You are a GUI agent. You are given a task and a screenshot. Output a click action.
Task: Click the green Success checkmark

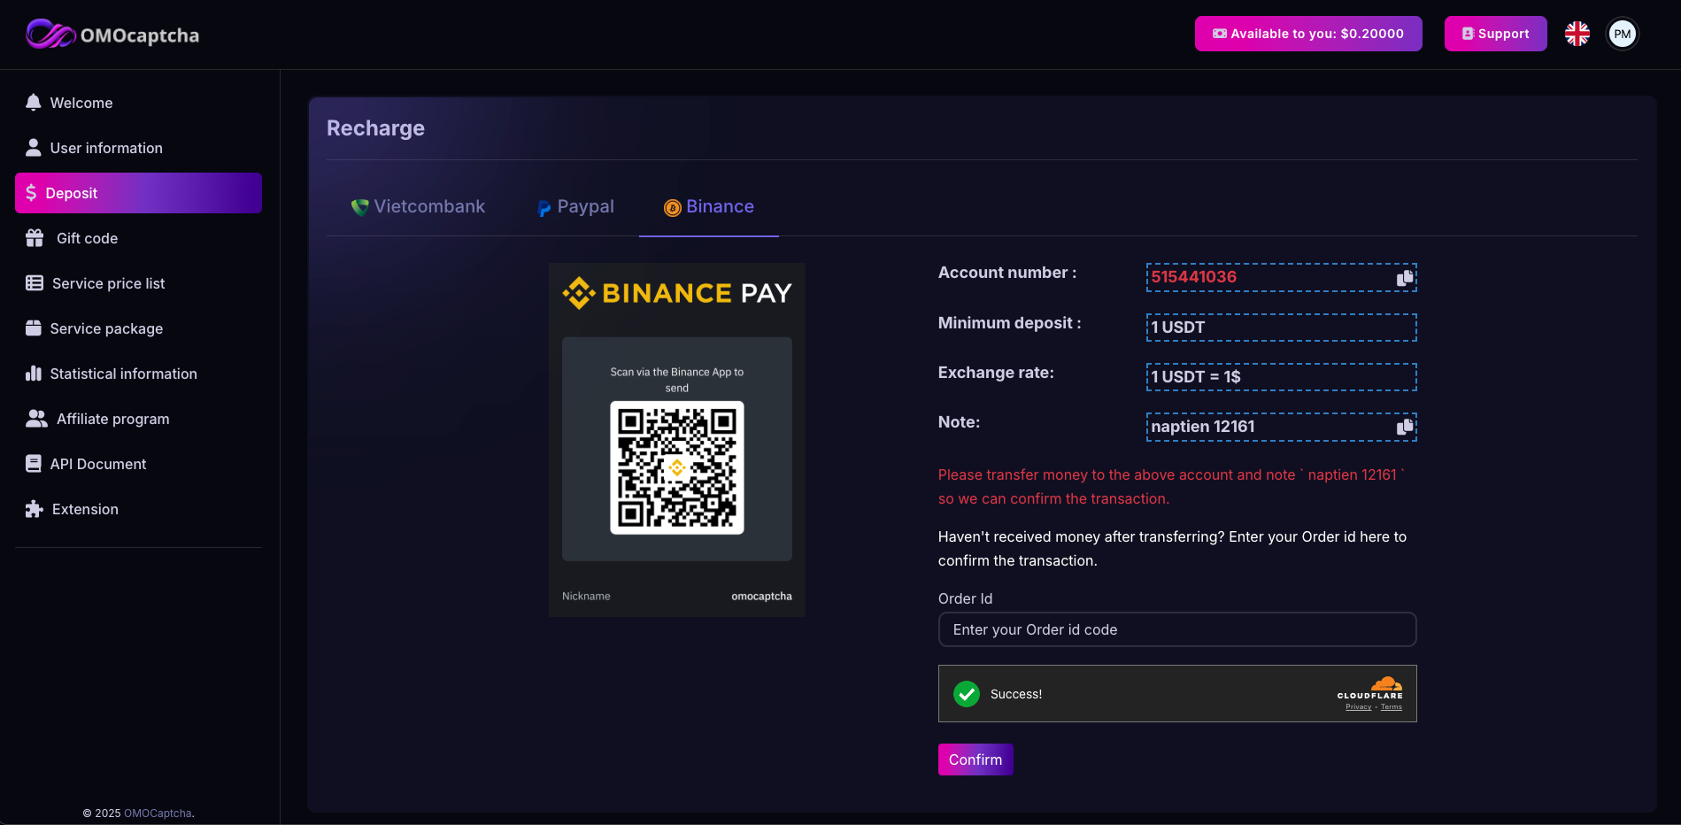point(967,694)
